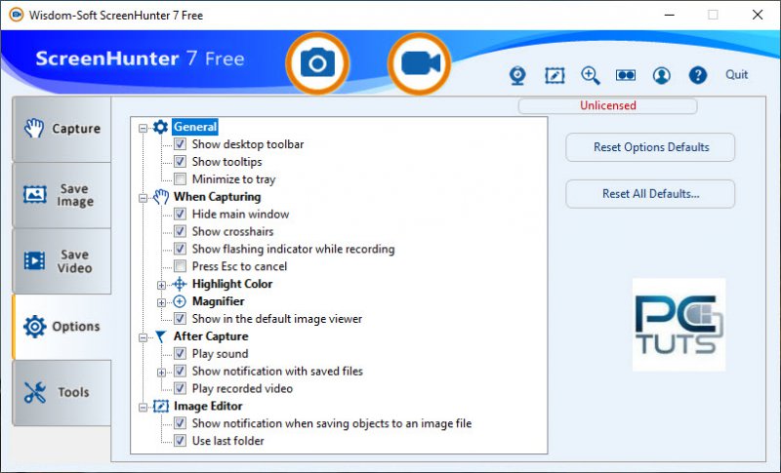
Task: Click the Unlicensed status bar
Action: pos(607,105)
